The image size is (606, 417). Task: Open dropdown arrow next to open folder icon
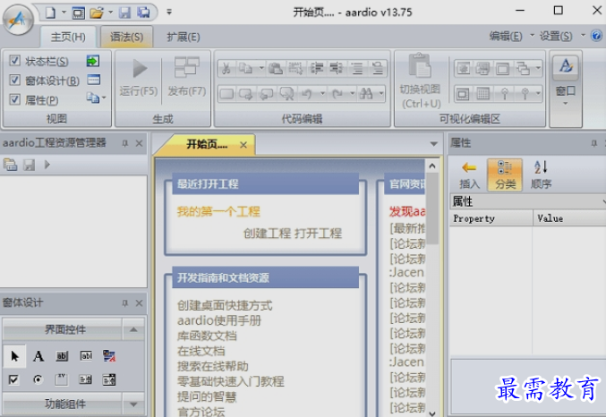pos(110,13)
